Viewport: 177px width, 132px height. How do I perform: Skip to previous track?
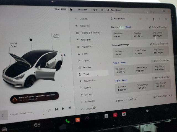(56, 109)
